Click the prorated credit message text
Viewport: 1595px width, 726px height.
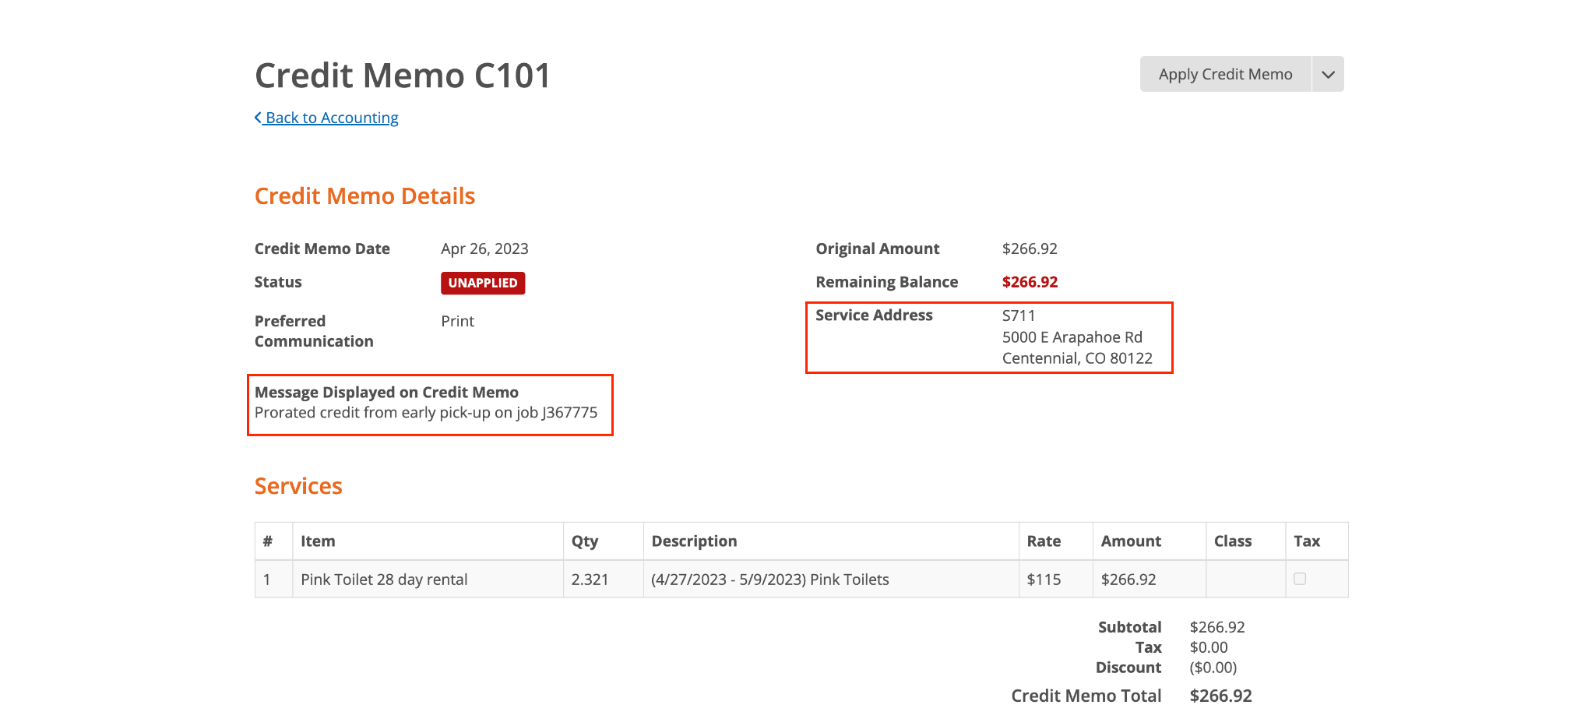[426, 413]
